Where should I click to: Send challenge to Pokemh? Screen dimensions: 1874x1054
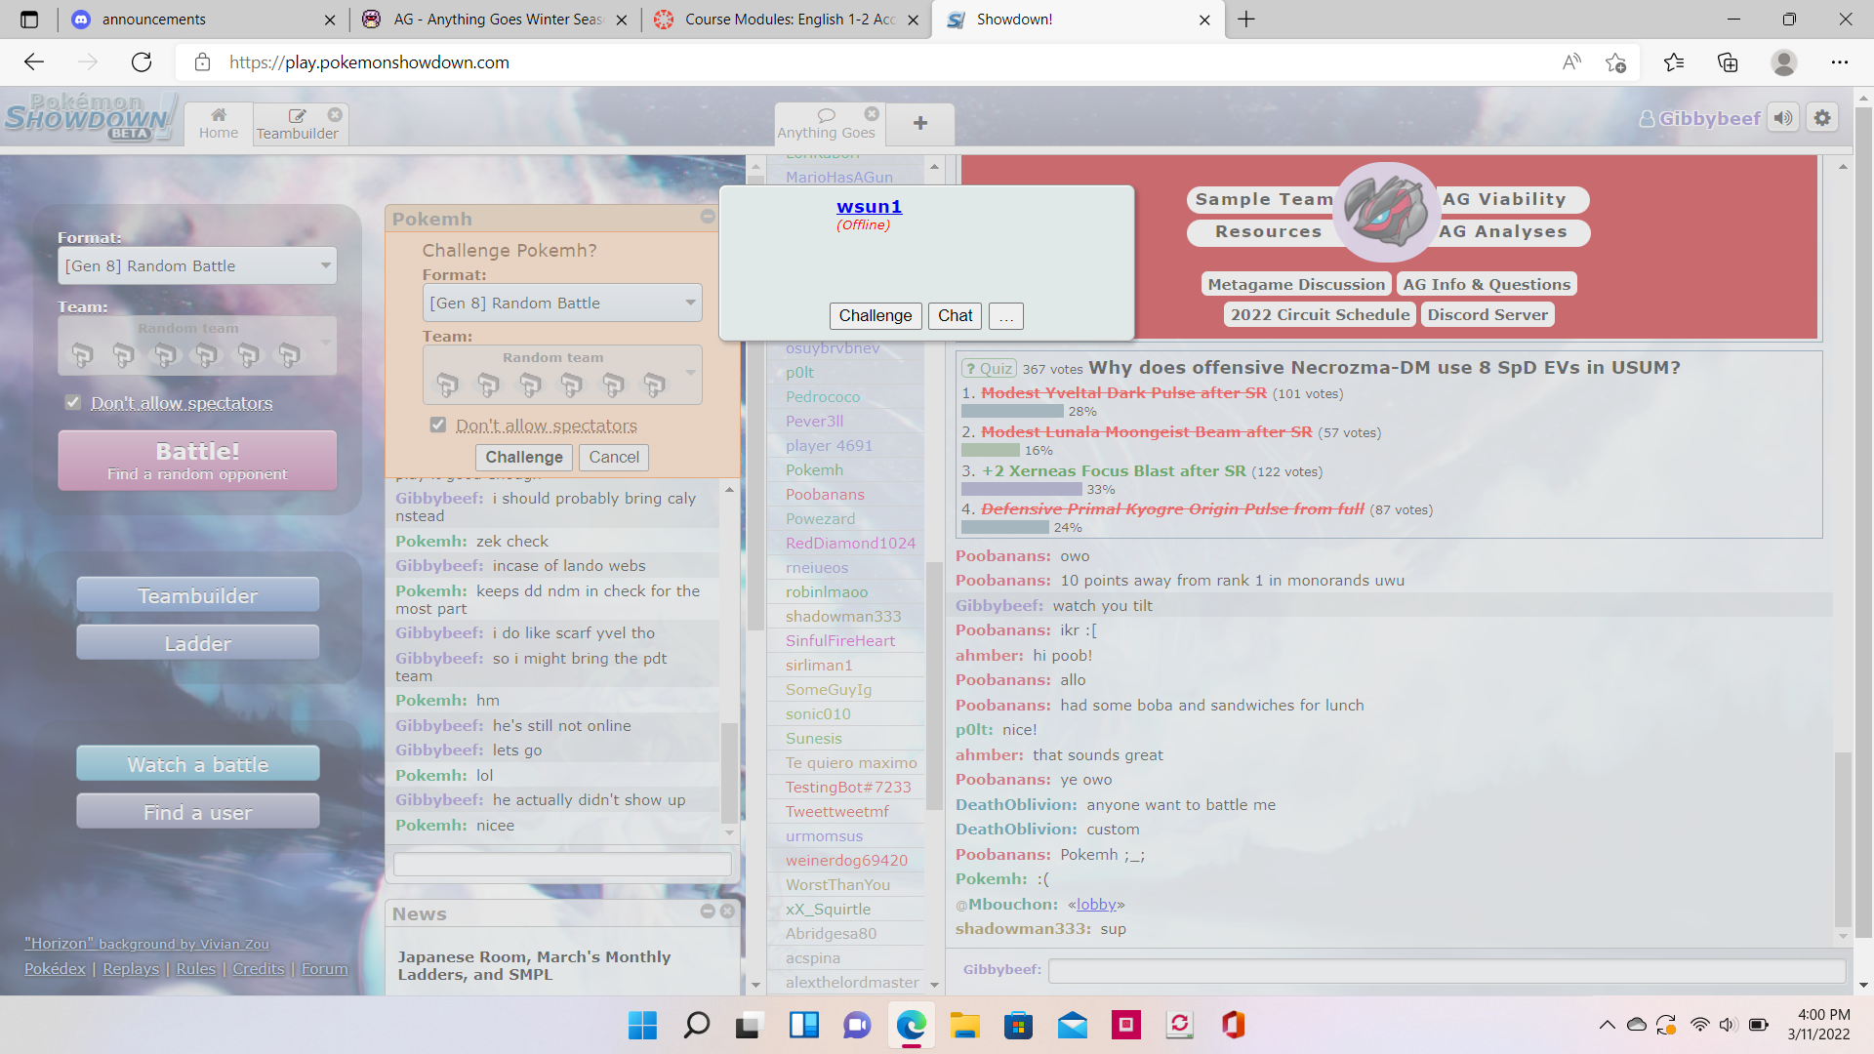(x=524, y=457)
